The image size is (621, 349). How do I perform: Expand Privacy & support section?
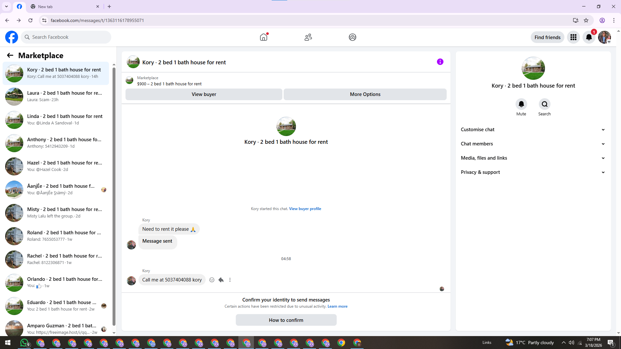click(533, 172)
